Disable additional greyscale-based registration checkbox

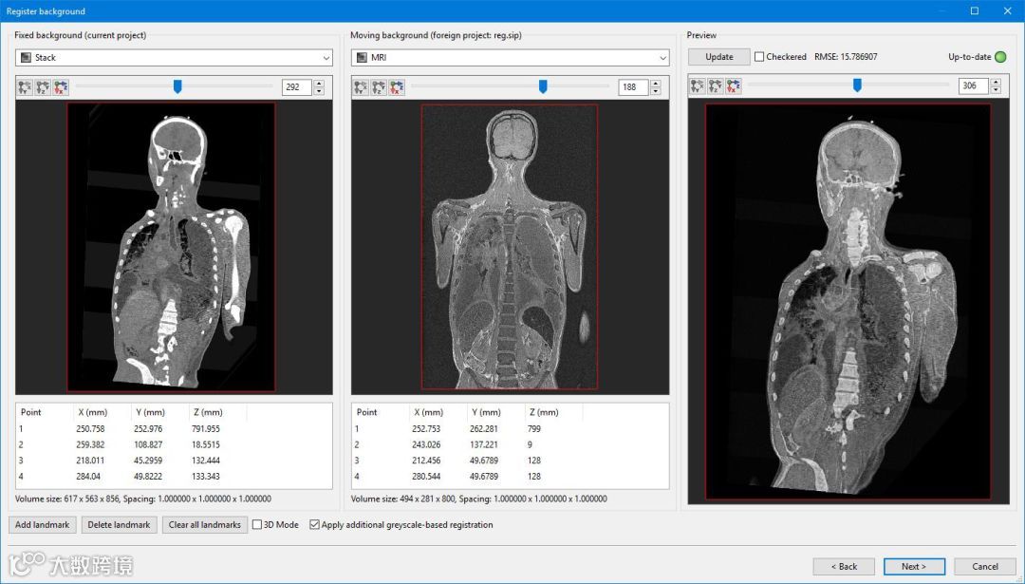point(314,524)
